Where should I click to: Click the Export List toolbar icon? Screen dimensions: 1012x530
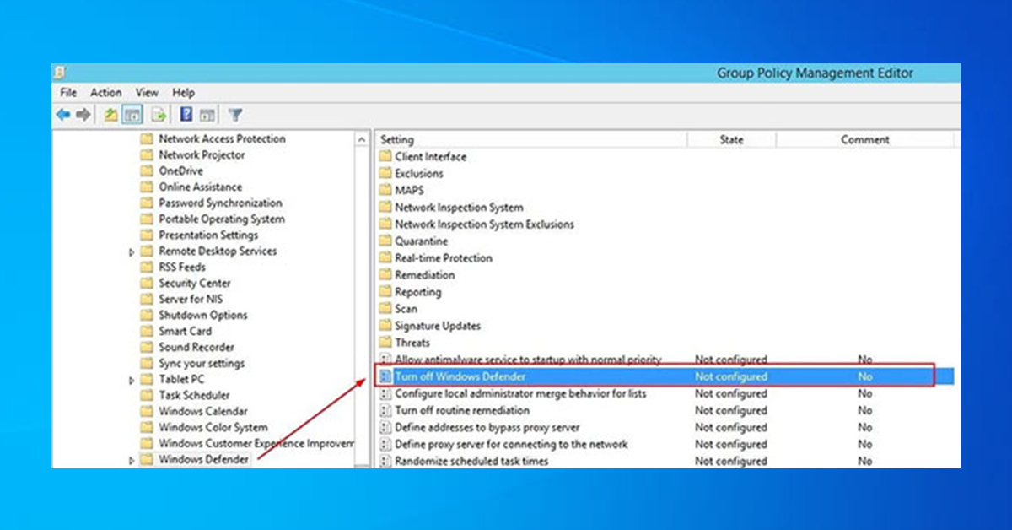[x=159, y=114]
